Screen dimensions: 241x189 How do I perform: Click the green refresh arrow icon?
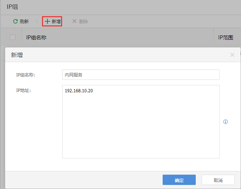tap(15, 21)
